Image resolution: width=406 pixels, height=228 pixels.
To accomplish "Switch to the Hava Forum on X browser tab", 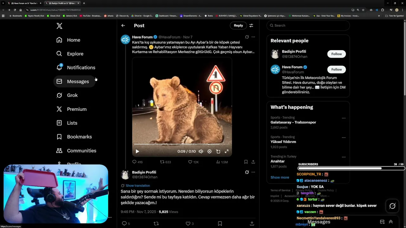I will click(24, 3).
